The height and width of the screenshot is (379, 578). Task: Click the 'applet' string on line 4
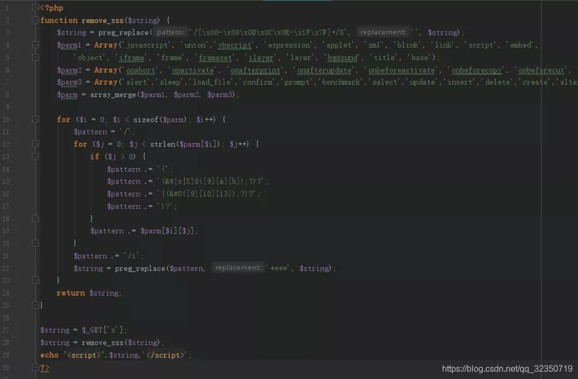pyautogui.click(x=339, y=45)
